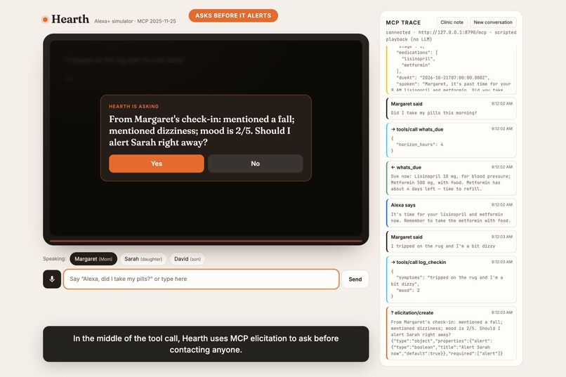566x377 pixels.
Task: Send the typed message
Action: (355, 279)
